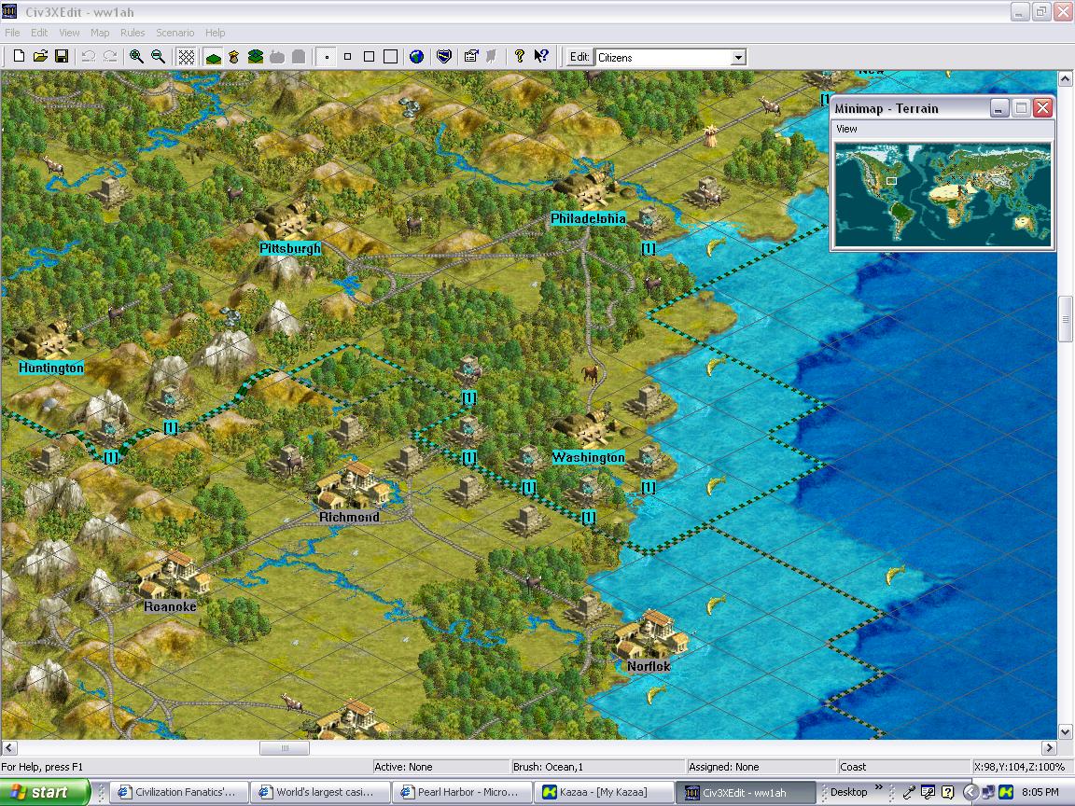Zoom in with the green magnifier icon

coord(136,57)
